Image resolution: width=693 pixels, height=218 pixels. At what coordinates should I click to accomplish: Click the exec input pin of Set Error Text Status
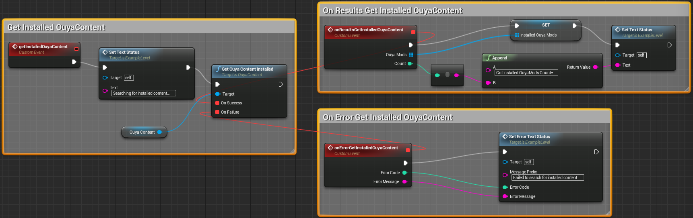505,152
